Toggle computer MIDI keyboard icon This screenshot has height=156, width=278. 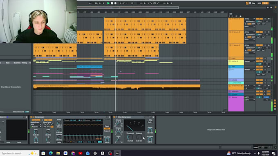tap(250, 3)
